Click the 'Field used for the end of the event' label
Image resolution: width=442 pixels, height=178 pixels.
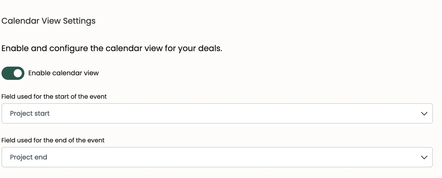tap(53, 140)
